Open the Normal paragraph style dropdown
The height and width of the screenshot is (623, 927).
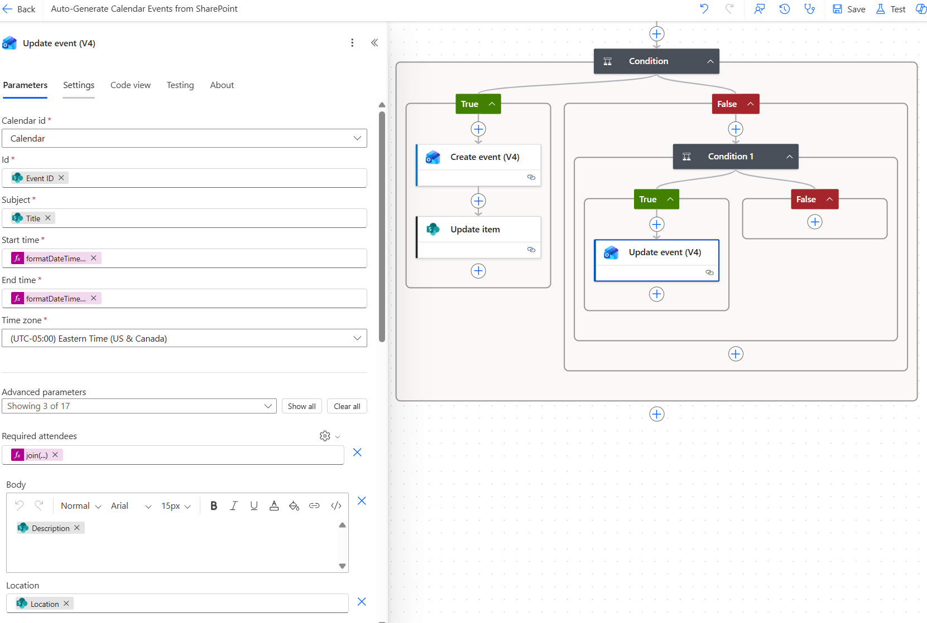click(81, 505)
